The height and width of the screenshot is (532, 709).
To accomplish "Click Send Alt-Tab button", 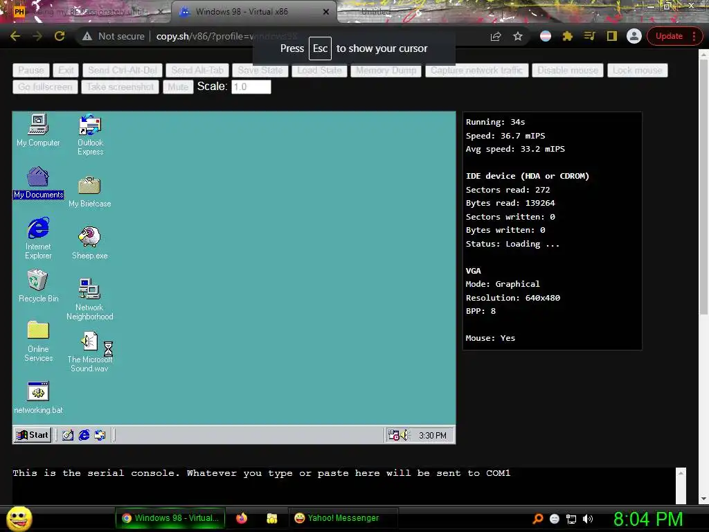I will pos(197,71).
